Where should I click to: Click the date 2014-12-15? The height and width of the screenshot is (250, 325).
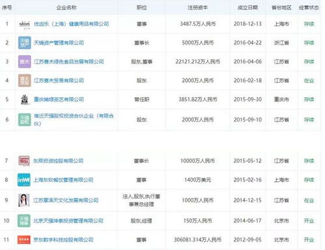click(247, 200)
